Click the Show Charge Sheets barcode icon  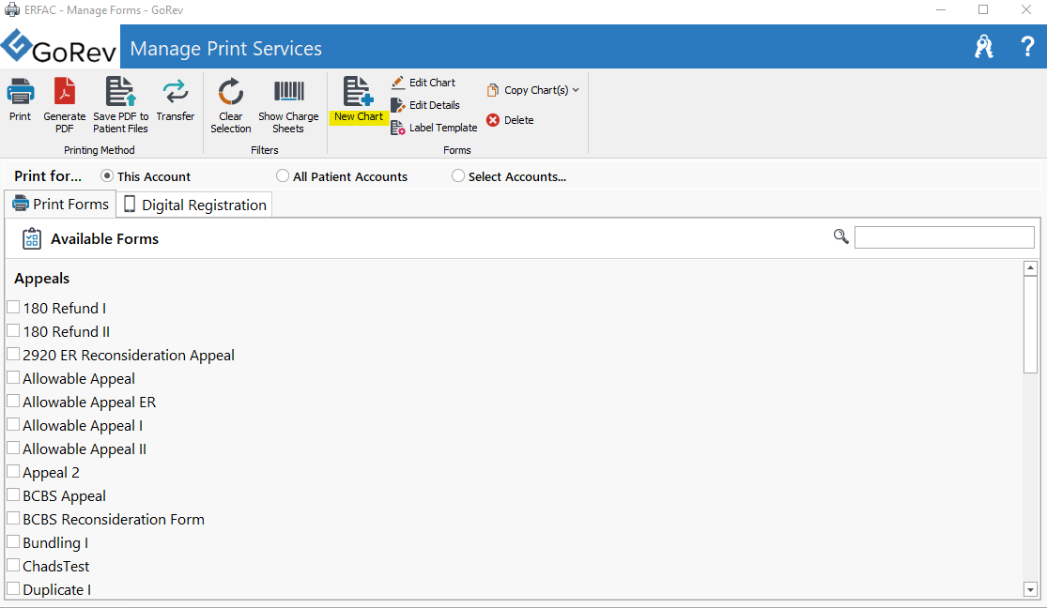(288, 91)
